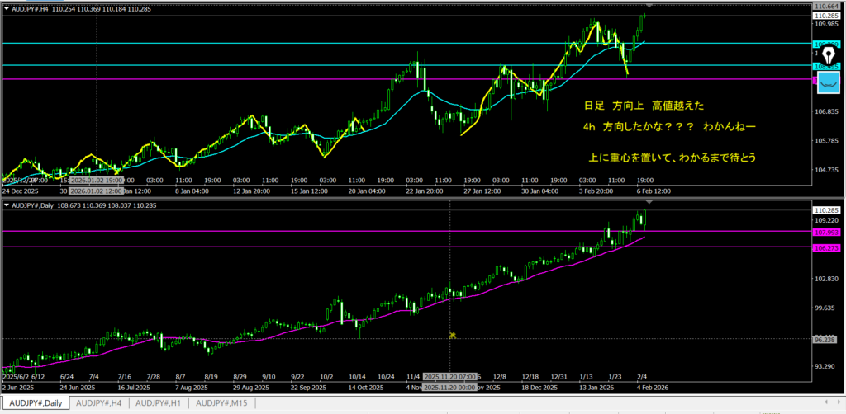Go to the AUDJPY#,M15 chart tab
846x414 pixels.
point(221,403)
